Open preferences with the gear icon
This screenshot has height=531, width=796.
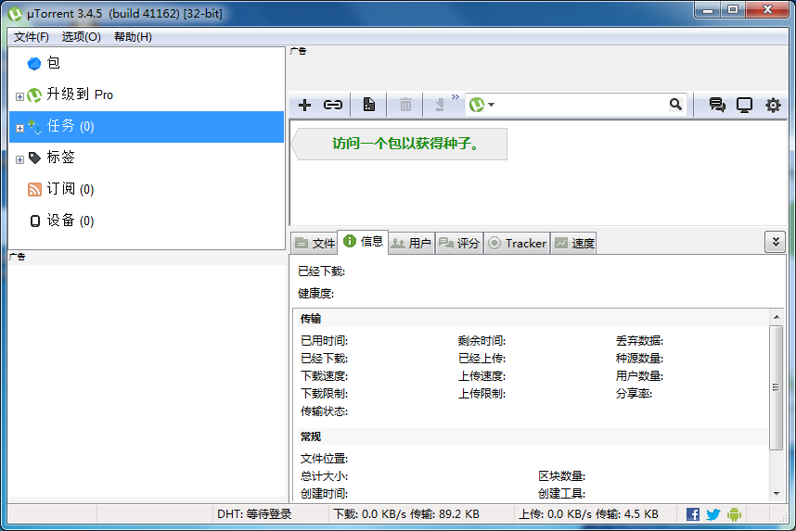(773, 105)
